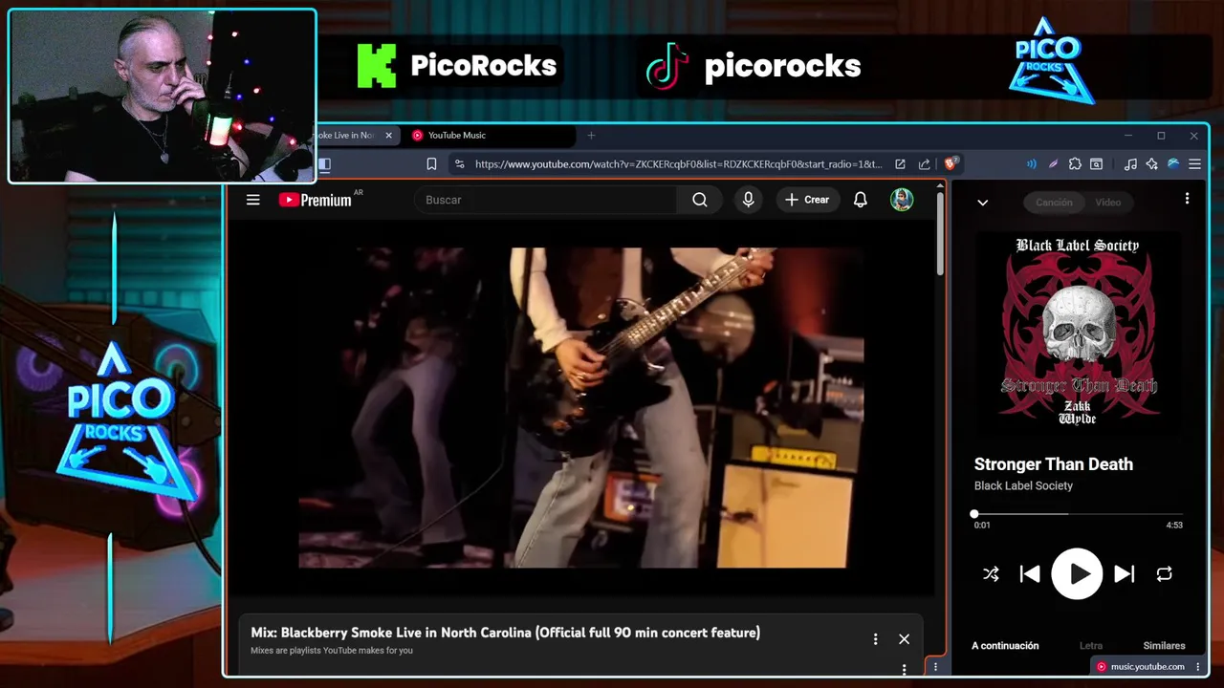Click the music note media control icon
This screenshot has height=688, width=1224.
pyautogui.click(x=1130, y=164)
